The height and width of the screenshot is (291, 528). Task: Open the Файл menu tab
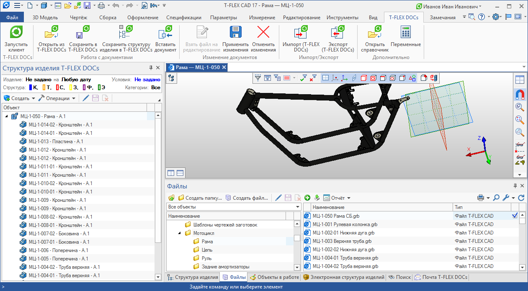tap(12, 17)
